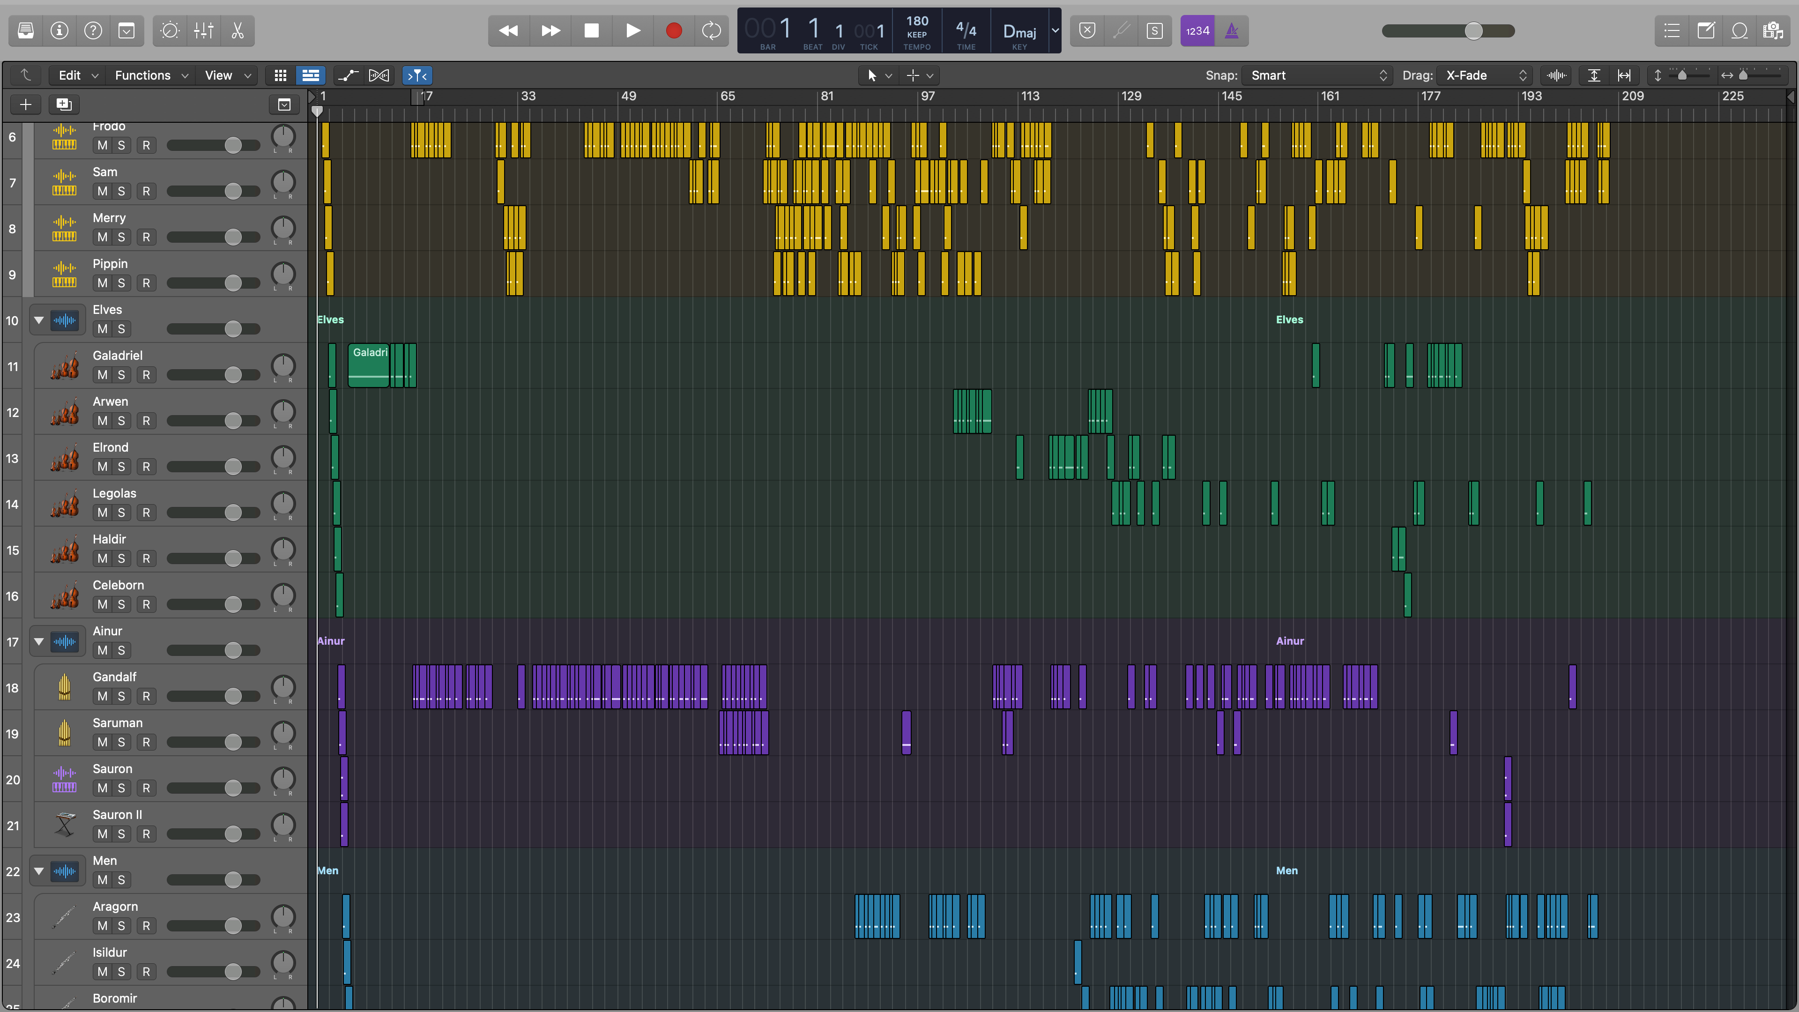Record-enable the Aragorn track
The width and height of the screenshot is (1799, 1012).
(x=146, y=926)
